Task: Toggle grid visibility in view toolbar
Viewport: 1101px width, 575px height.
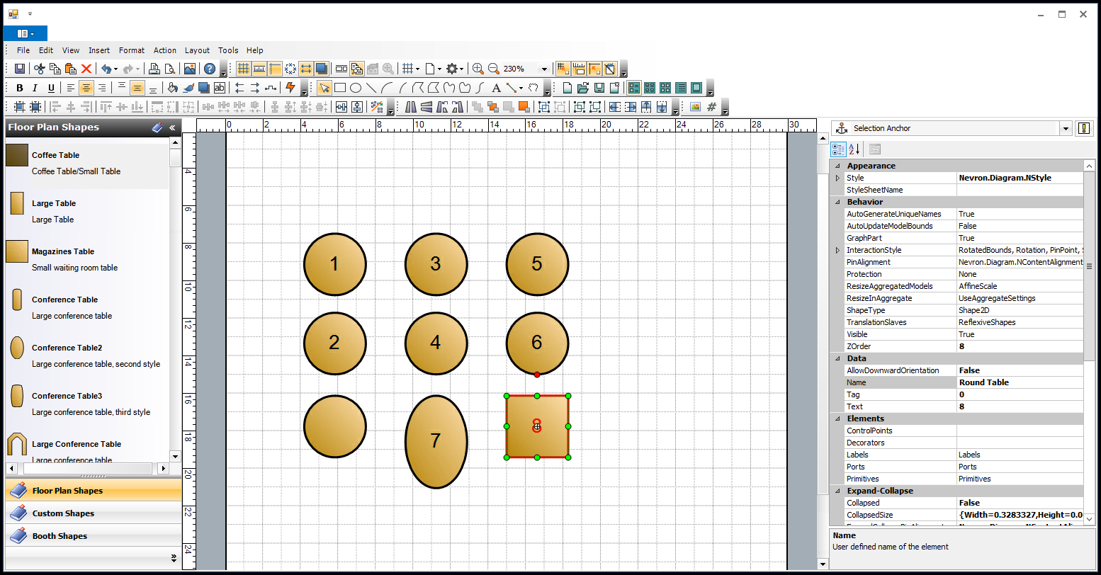Action: tap(243, 69)
